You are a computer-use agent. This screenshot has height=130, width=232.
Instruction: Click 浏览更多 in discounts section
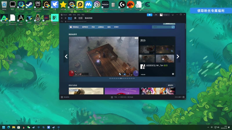[x=171, y=85]
